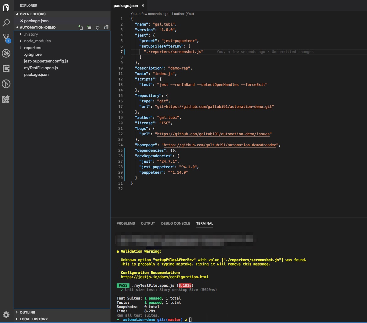Open the Explorer view in activity bar

pyautogui.click(x=6, y=8)
